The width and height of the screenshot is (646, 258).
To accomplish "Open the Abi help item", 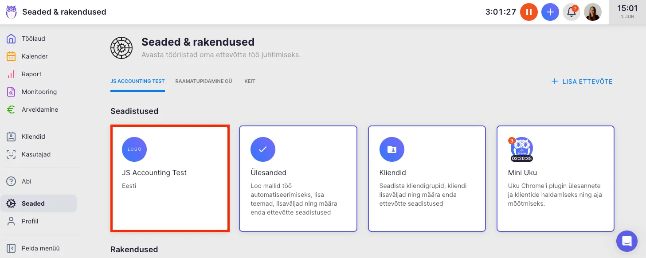I will (x=26, y=181).
